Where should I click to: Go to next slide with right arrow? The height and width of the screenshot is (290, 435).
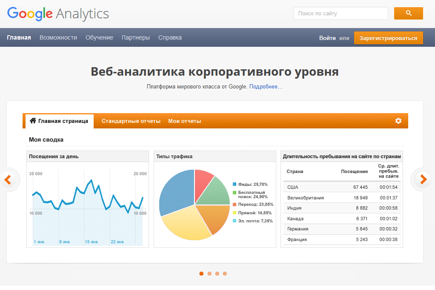(424, 179)
